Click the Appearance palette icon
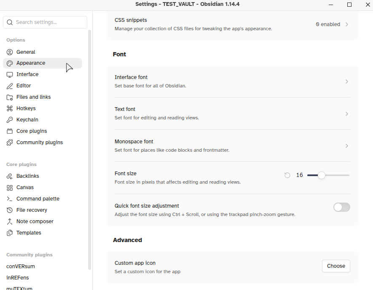The width and height of the screenshot is (373, 290). click(x=10, y=63)
